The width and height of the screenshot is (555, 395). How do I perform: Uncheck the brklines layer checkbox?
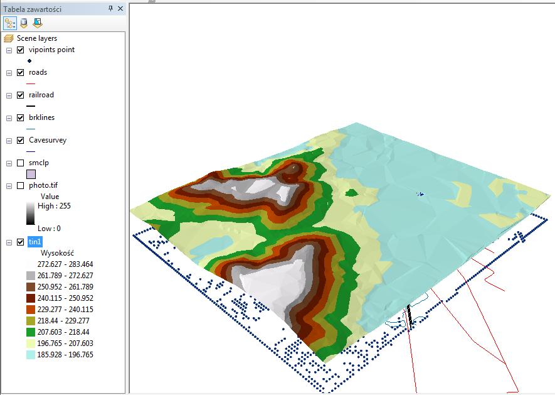pyautogui.click(x=21, y=117)
